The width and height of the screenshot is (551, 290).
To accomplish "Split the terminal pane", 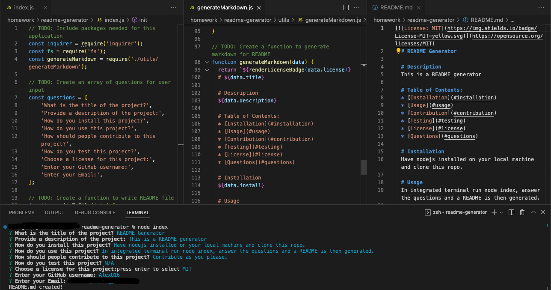I will (x=512, y=212).
